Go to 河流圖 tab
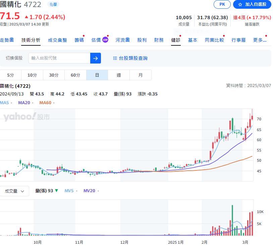Image resolution: width=273 pixels, height=246 pixels. tap(122, 40)
